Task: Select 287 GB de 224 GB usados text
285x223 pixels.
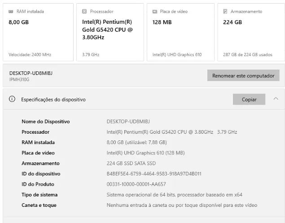Action: 248,55
